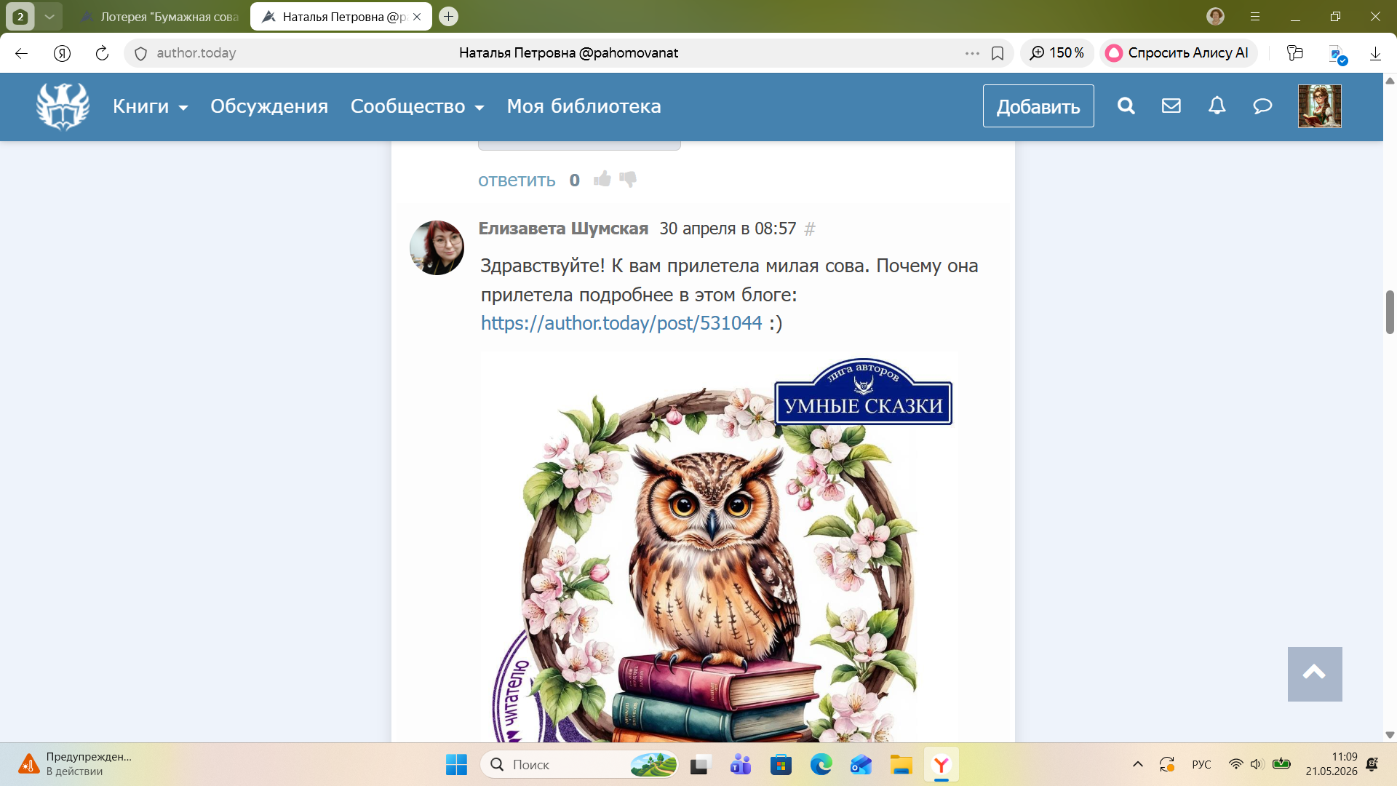Reply using the ответить link
The width and height of the screenshot is (1397, 786).
(x=517, y=180)
